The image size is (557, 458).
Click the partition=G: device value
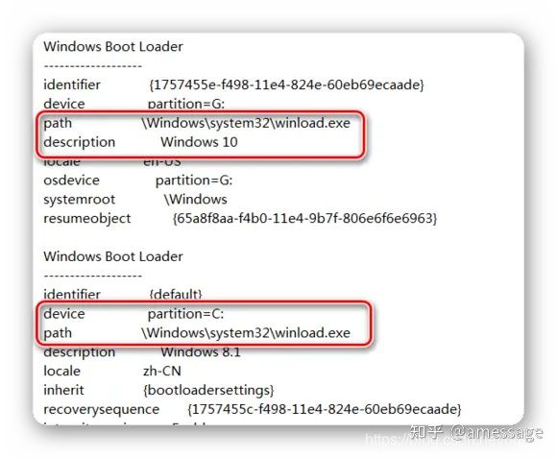click(x=186, y=104)
